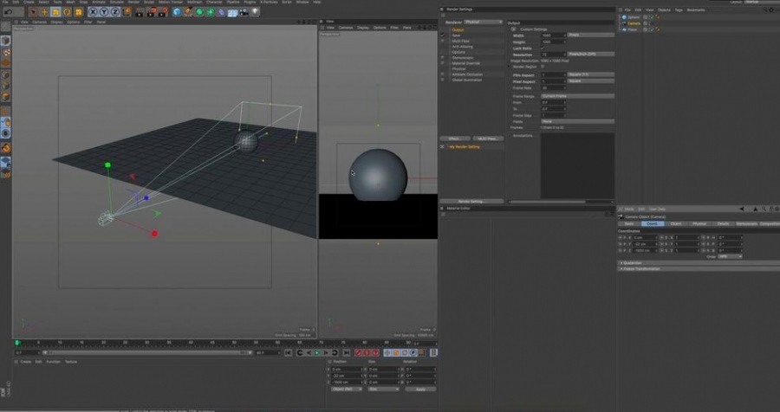Viewport: 780px width, 412px height.
Task: Toggle the Save checkbox in Render Settings
Action: point(442,35)
